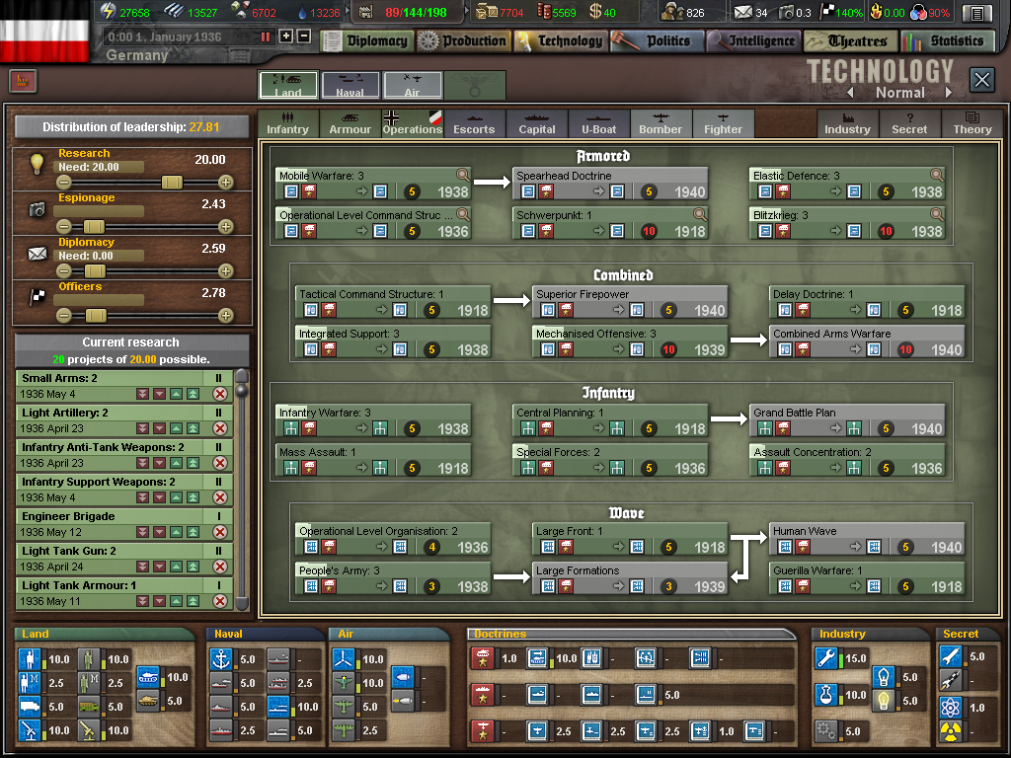This screenshot has height=758, width=1011.
Task: Click the propeller air theory icon
Action: [x=344, y=659]
